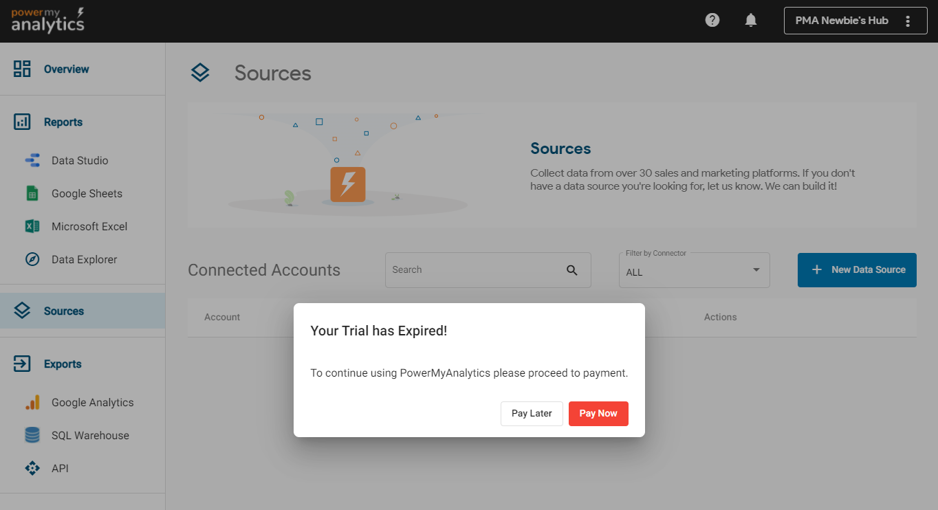Click the help question mark icon

click(712, 21)
